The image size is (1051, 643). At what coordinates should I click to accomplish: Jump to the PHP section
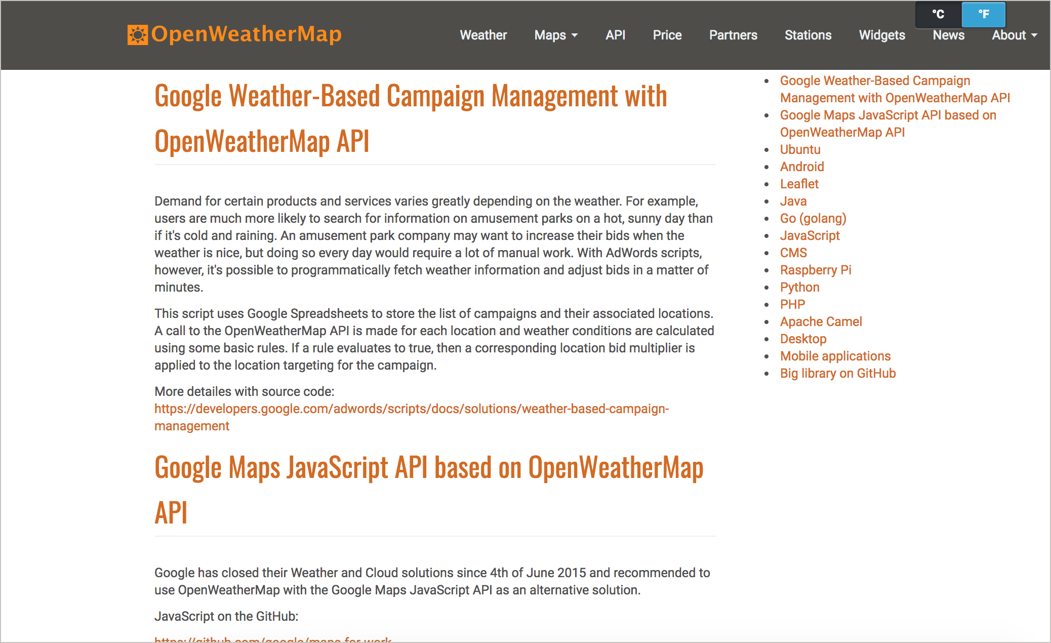(x=792, y=304)
